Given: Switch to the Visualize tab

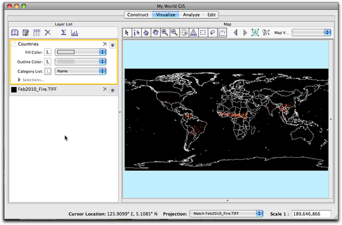Looking at the screenshot, I should (165, 15).
